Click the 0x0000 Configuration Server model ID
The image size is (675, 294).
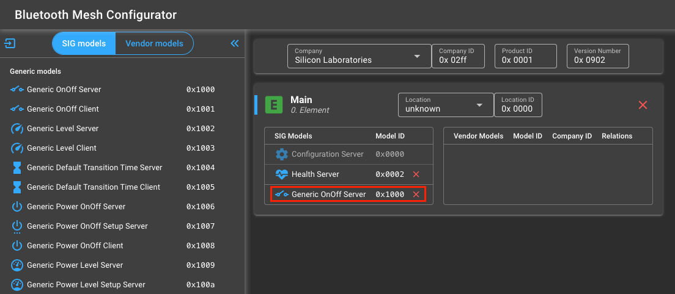tap(390, 154)
